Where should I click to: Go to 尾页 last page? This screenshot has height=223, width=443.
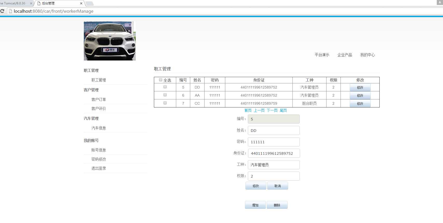pos(283,110)
